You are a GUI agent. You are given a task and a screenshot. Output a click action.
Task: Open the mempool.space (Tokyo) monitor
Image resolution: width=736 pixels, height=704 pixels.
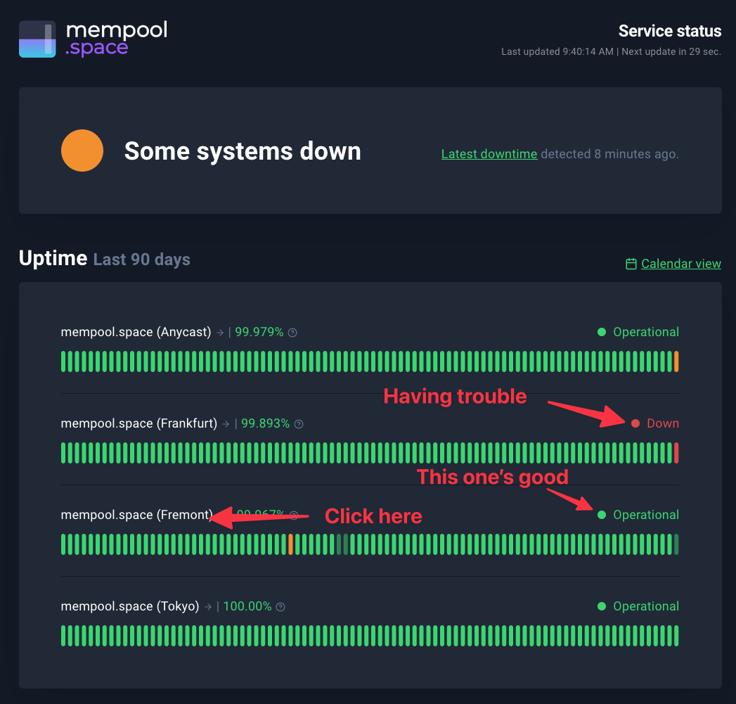(x=130, y=606)
